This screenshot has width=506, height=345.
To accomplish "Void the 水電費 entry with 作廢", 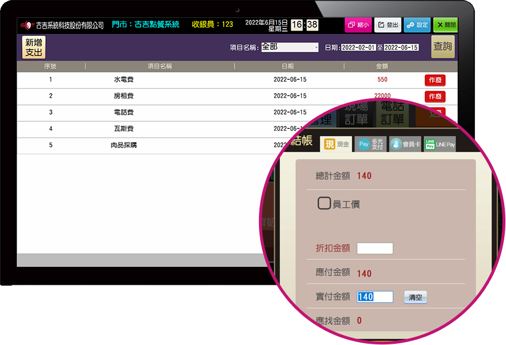I will click(434, 80).
